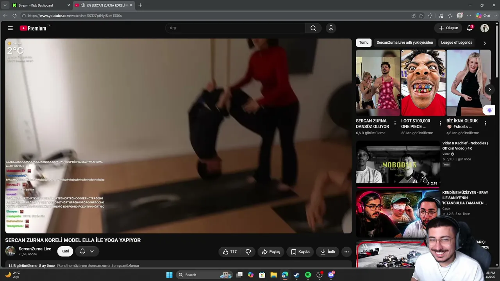Click the Oluştur create button

tap(448, 28)
